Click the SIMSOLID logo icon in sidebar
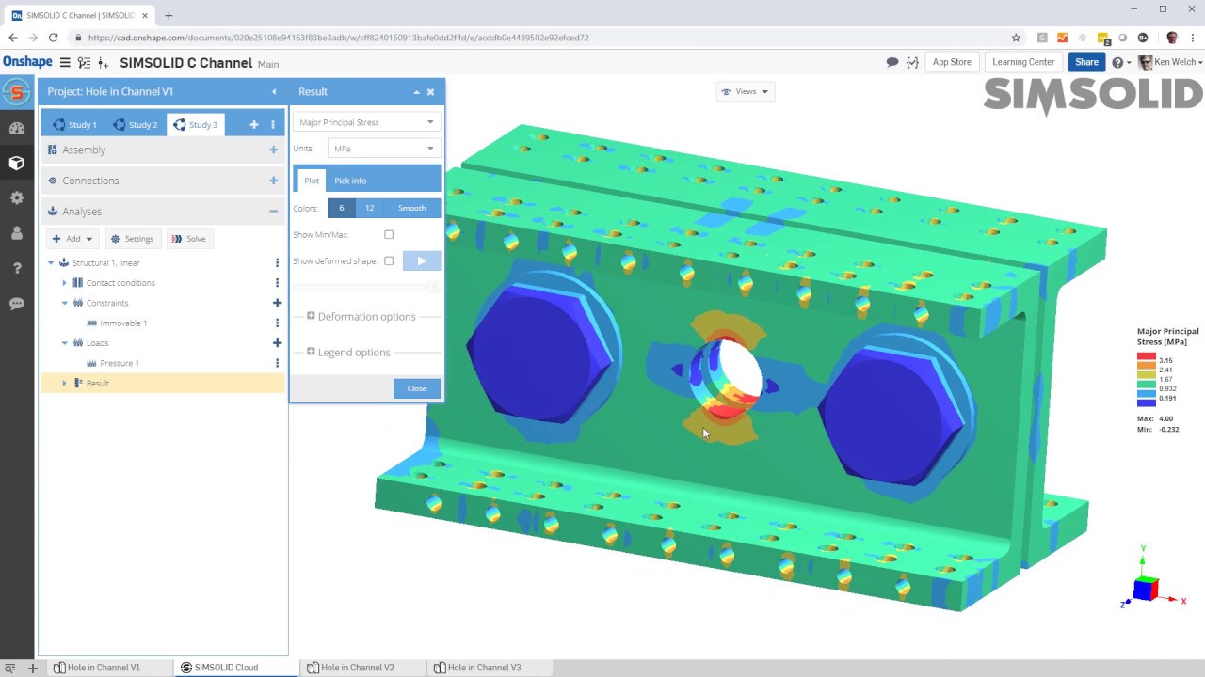Viewport: 1205px width, 677px height. (x=16, y=92)
